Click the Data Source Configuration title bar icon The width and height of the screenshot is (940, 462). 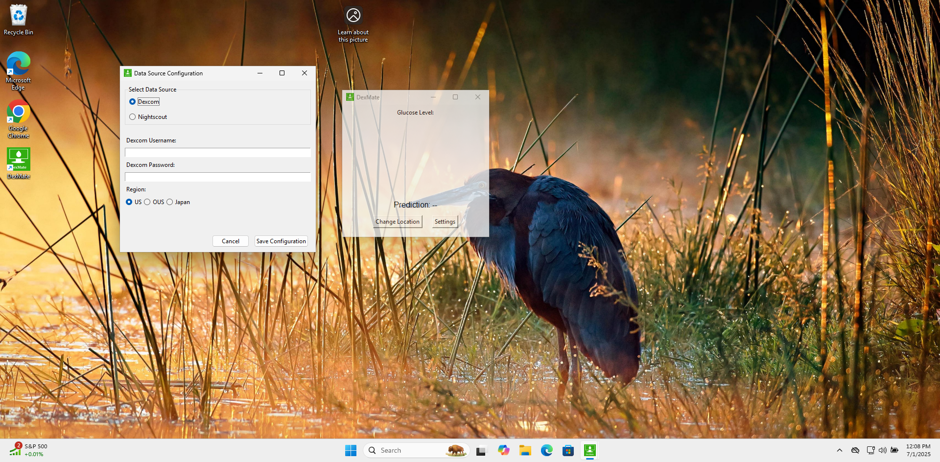click(x=128, y=73)
